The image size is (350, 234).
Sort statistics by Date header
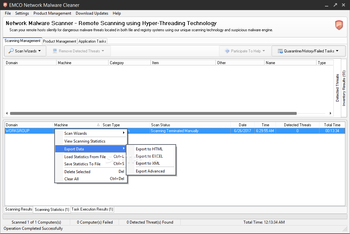pos(243,125)
